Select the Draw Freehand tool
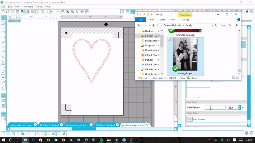 click(x=3, y=57)
